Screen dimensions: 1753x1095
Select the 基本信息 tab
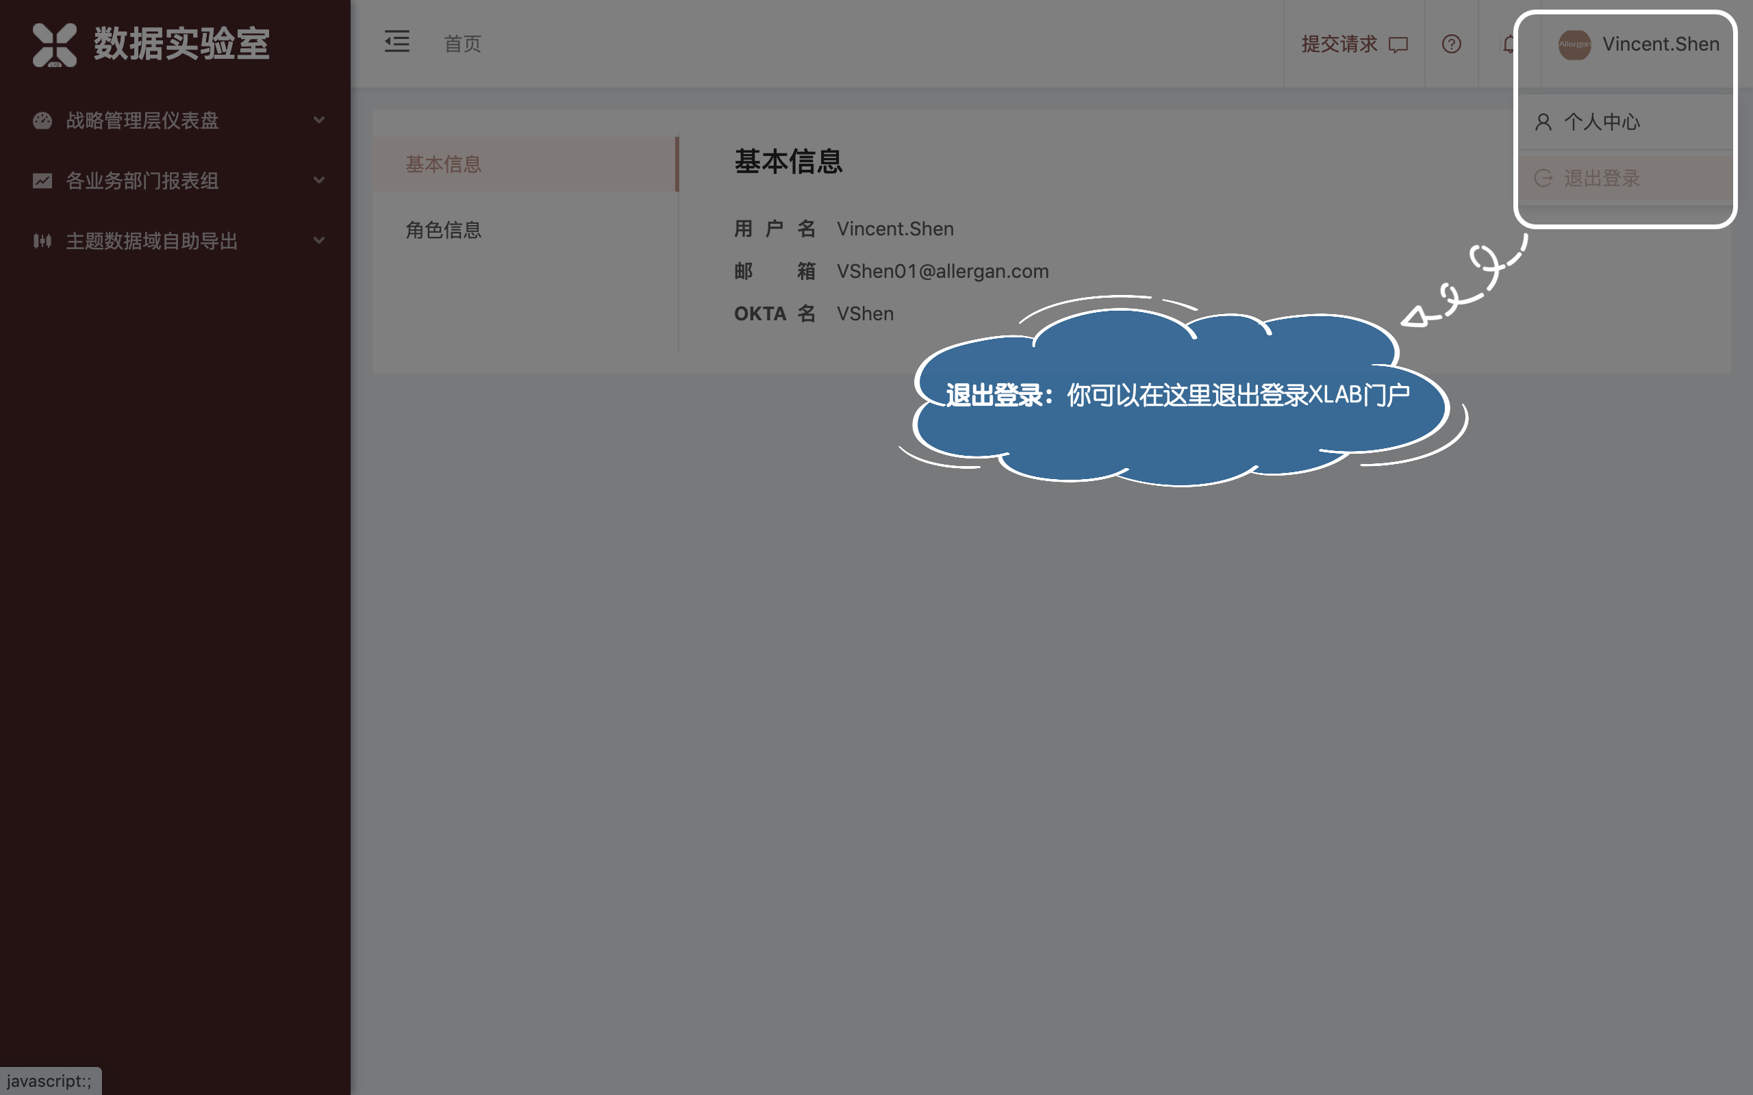(443, 164)
